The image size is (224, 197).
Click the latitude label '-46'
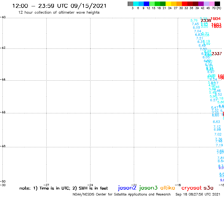pyautogui.click(x=3, y=112)
